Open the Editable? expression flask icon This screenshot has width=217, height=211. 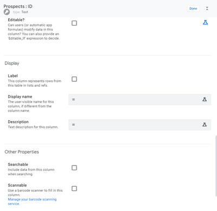click(205, 22)
